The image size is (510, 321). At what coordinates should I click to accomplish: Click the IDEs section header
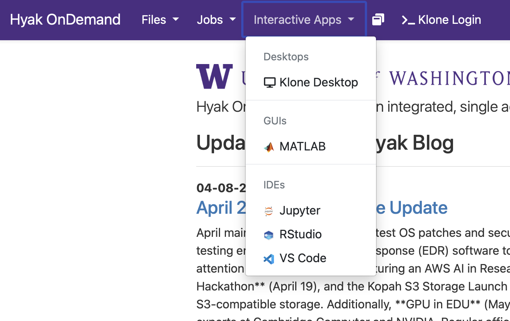click(274, 185)
